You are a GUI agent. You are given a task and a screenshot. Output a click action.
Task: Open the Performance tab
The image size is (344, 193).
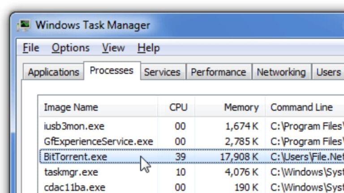218,72
